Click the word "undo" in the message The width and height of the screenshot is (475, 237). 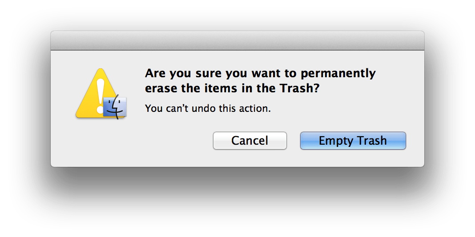coord(203,108)
